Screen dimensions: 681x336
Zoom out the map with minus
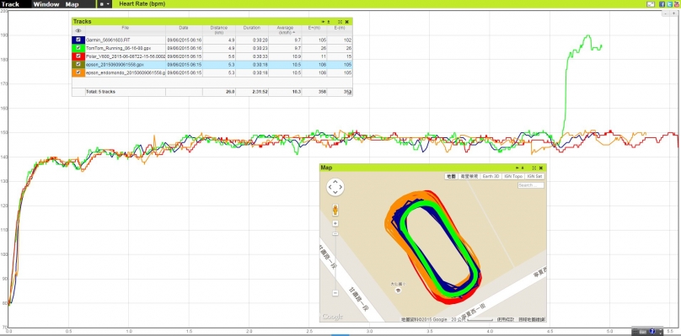pos(335,293)
